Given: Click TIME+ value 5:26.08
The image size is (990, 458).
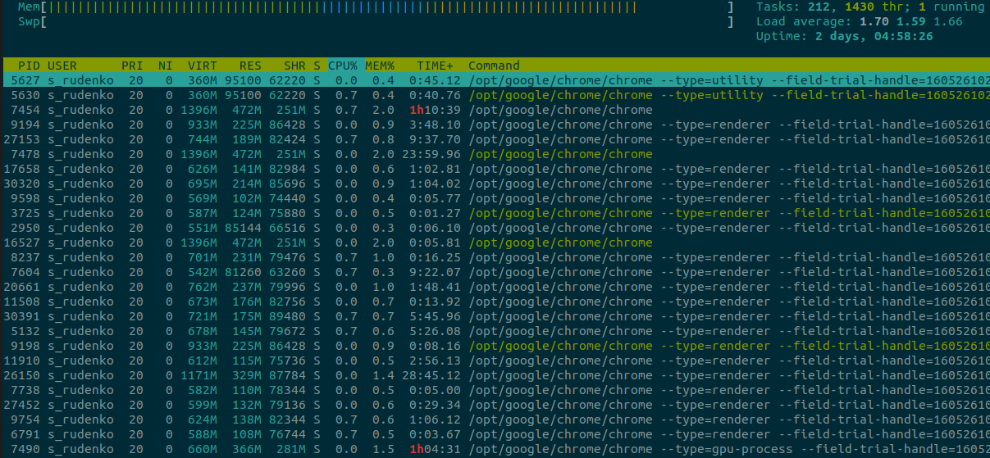Looking at the screenshot, I should point(435,331).
